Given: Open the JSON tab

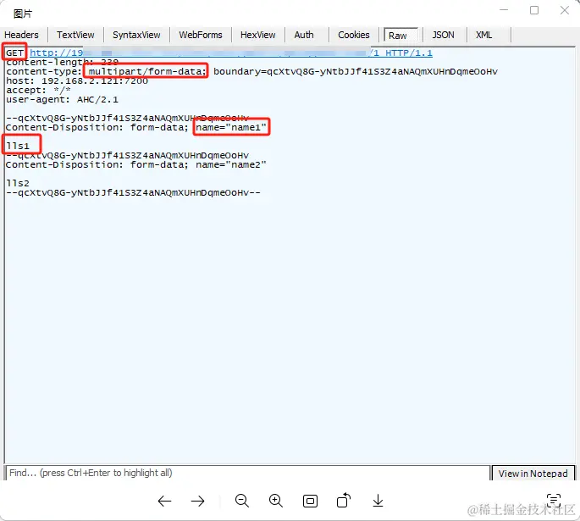Looking at the screenshot, I should point(443,35).
